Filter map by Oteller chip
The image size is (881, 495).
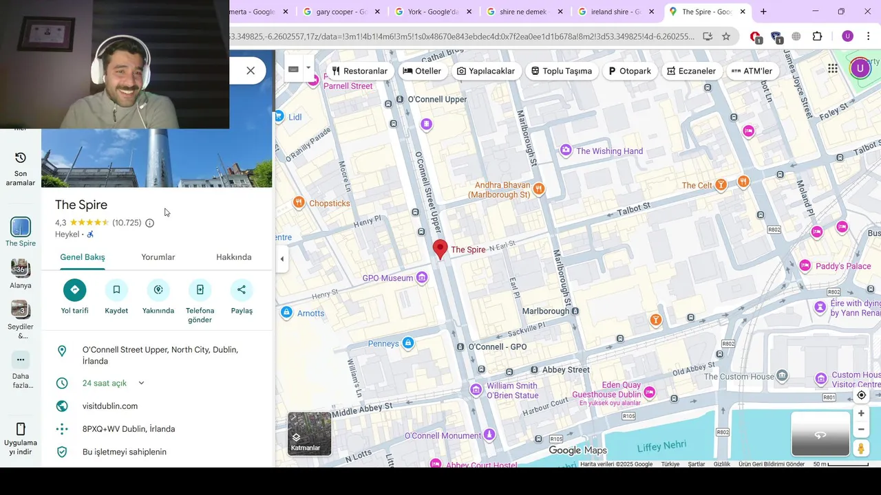[422, 71]
